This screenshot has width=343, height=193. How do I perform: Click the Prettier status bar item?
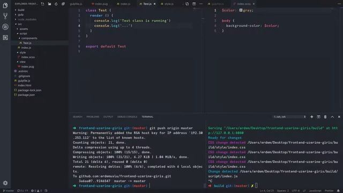(329, 191)
